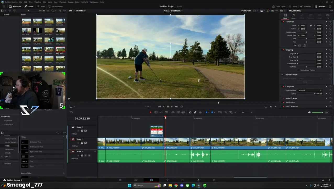
Task: Toggle the Media Pool panel button
Action: point(15,7)
